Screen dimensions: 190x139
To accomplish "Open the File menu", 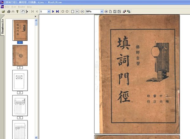I will coord(7,7).
